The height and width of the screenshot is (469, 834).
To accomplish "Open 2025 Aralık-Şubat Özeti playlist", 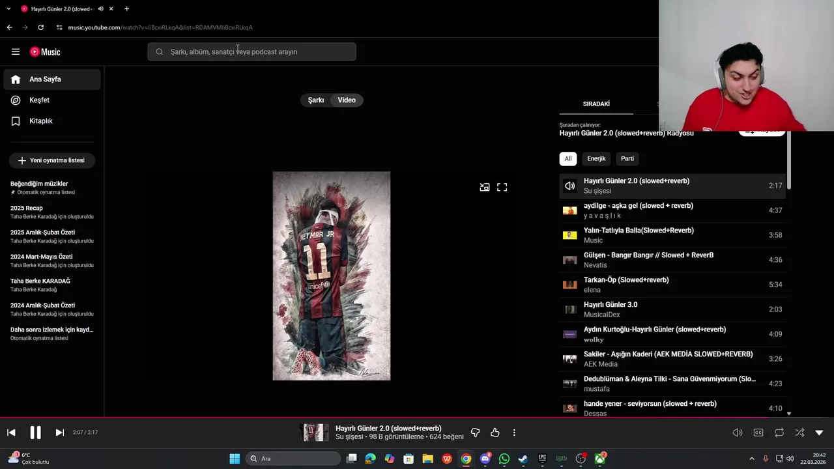I will (x=52, y=236).
